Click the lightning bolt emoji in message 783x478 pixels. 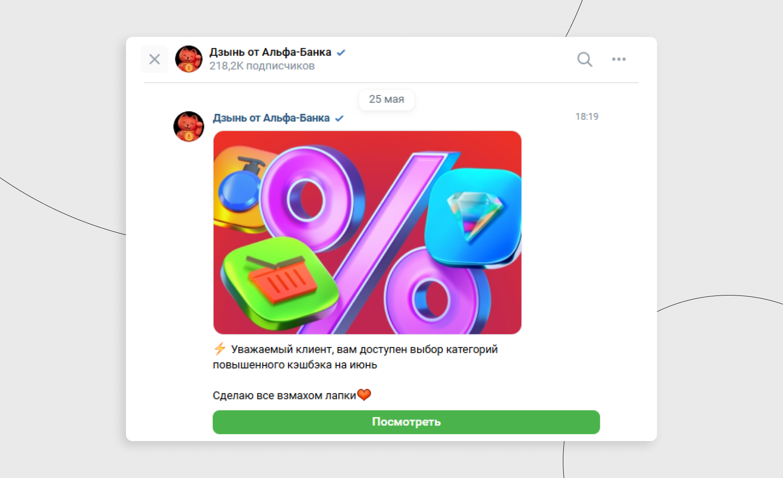click(220, 349)
